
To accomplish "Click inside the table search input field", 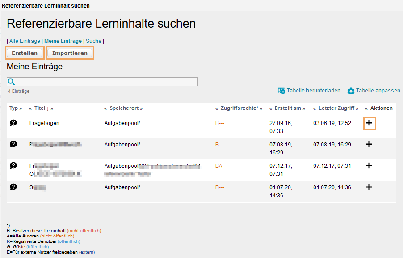I will [107, 81].
